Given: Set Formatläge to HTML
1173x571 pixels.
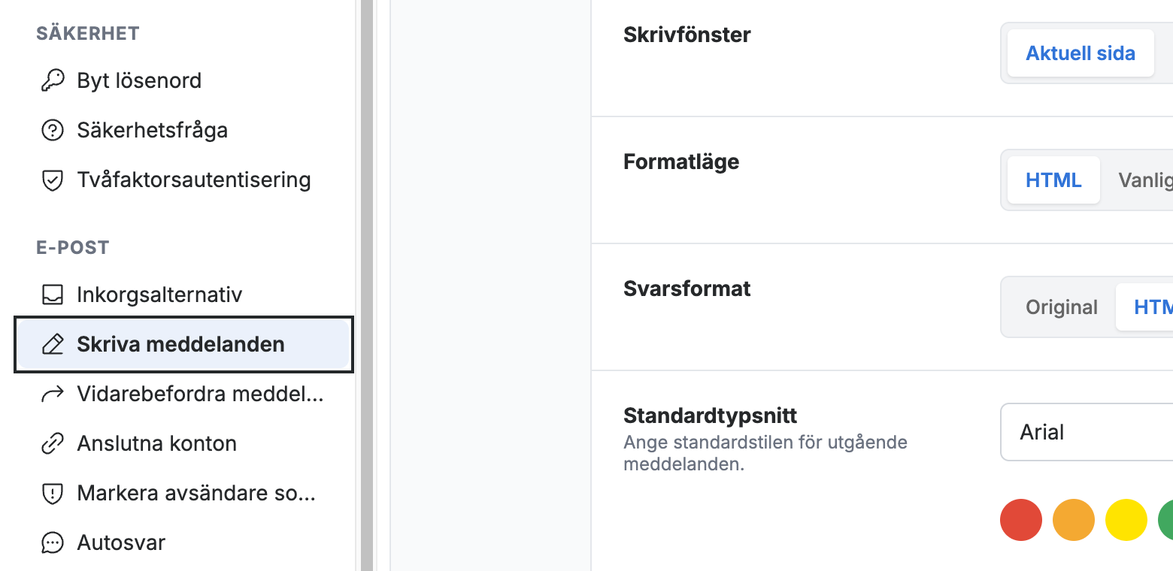Looking at the screenshot, I should (x=1053, y=180).
